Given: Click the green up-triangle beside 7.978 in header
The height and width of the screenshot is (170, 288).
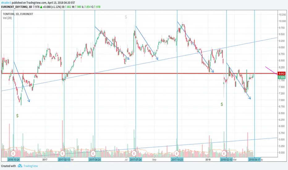Looking at the screenshot, I should coord(41,7).
